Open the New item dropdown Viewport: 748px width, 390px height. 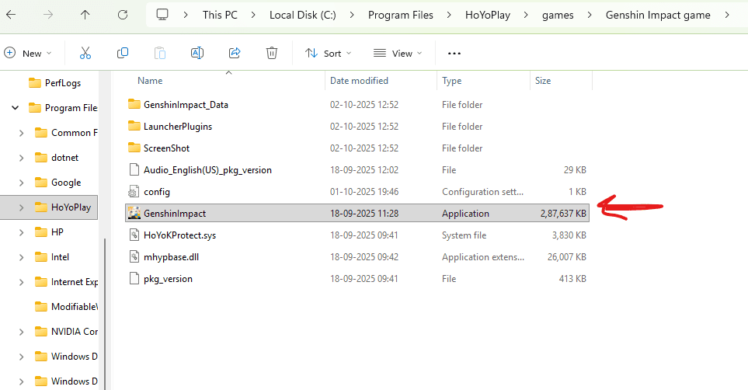(28, 53)
